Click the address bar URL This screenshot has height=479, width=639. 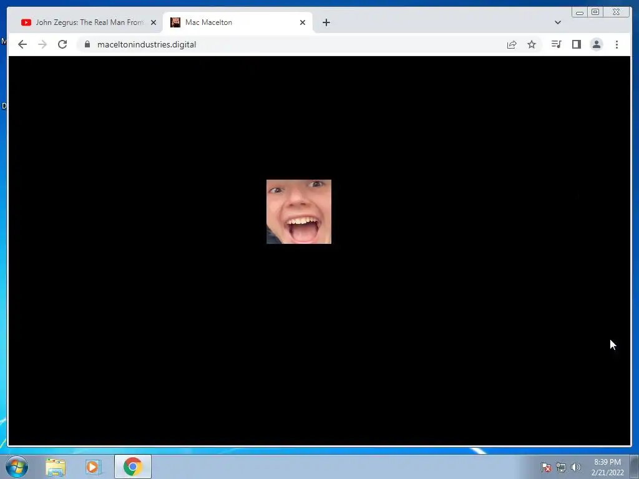pos(147,44)
